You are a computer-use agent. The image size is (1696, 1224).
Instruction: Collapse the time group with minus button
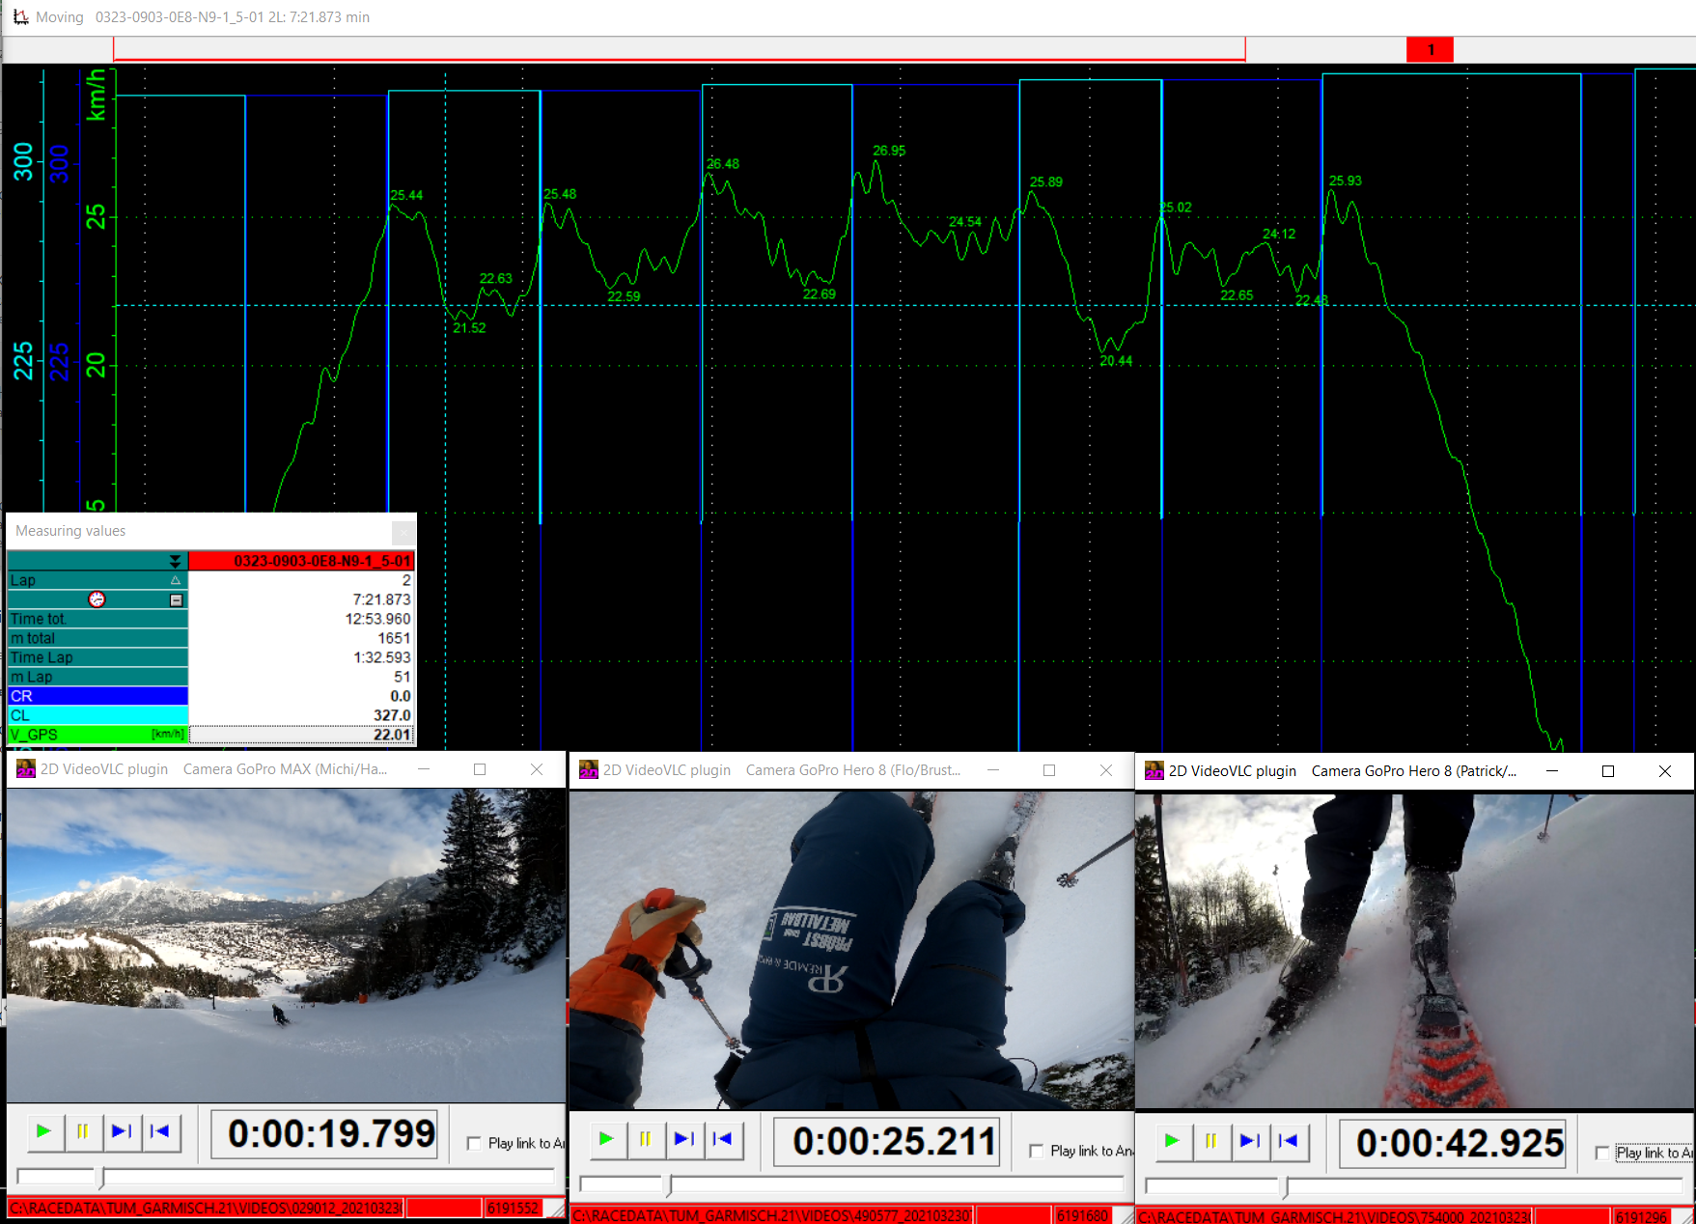pyautogui.click(x=176, y=599)
